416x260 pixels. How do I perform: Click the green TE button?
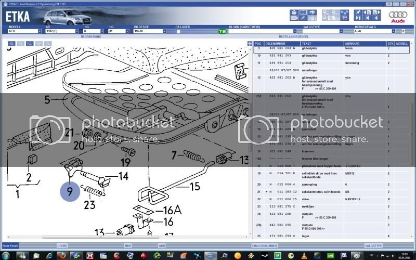click(222, 31)
